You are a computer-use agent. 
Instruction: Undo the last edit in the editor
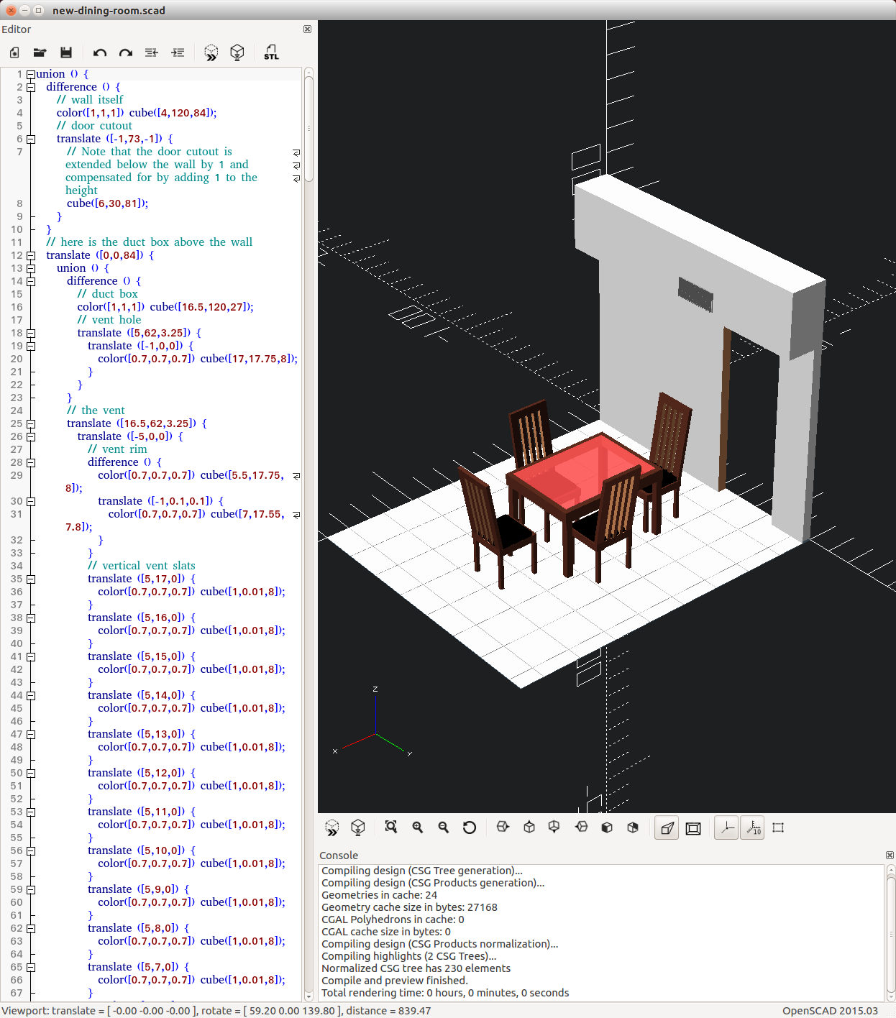coord(100,52)
